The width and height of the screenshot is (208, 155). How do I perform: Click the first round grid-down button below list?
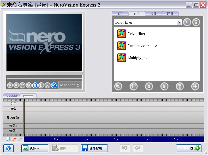point(149,86)
